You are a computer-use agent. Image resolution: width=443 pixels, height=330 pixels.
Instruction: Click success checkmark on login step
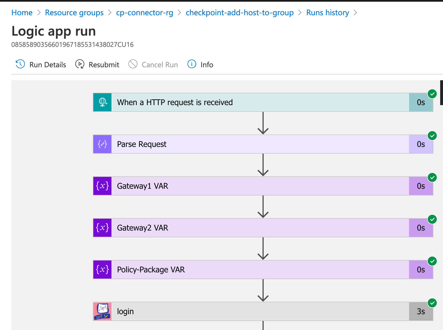point(432,303)
